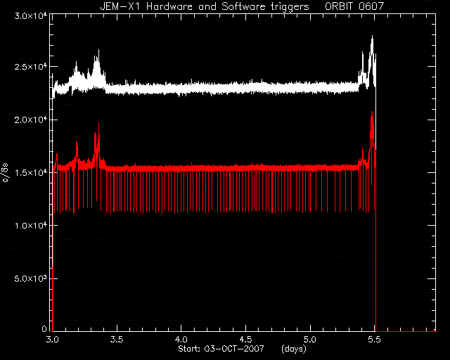Click the 2.0×10⁴ y-axis label
Viewport: 450px width, 360px height.
pyautogui.click(x=31, y=120)
